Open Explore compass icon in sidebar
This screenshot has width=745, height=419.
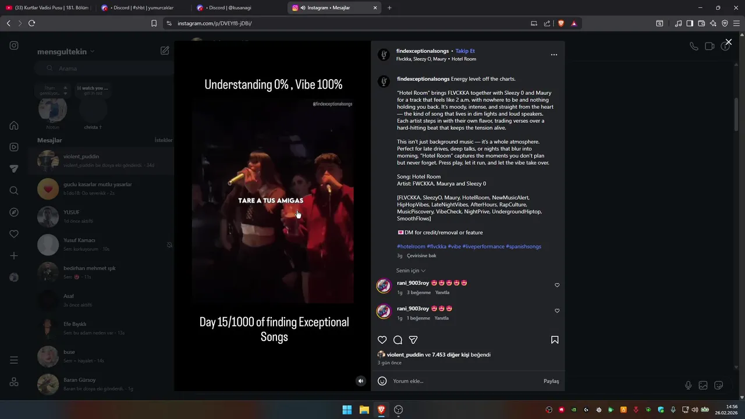pyautogui.click(x=14, y=212)
